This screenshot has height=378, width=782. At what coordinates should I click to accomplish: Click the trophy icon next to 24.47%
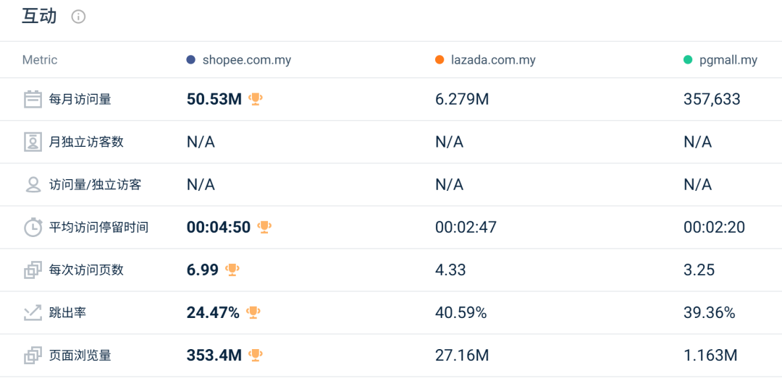[x=253, y=313]
